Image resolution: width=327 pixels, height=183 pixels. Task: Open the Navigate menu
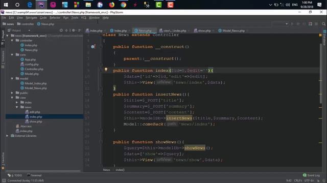31,18
